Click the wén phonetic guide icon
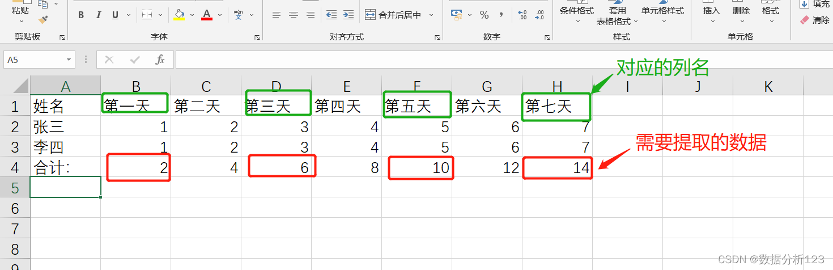The height and width of the screenshot is (270, 833). (238, 15)
